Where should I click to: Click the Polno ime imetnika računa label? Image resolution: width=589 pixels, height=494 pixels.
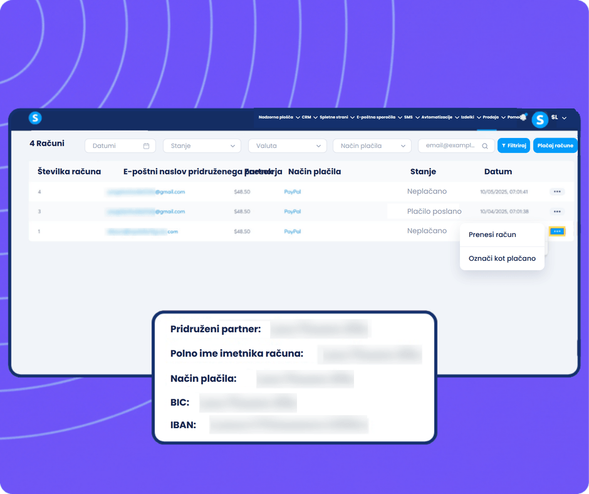237,354
